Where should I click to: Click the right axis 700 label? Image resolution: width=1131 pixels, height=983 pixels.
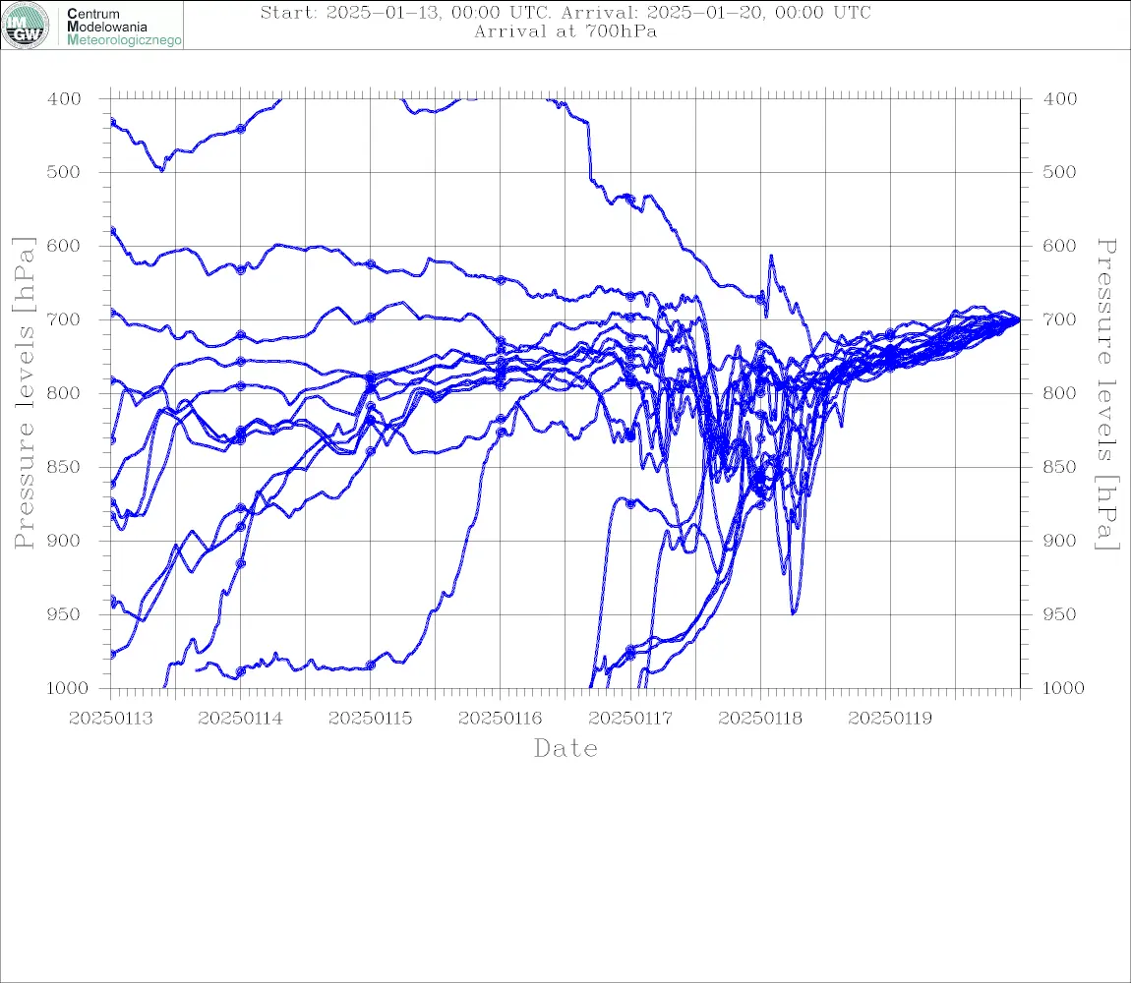[1059, 319]
